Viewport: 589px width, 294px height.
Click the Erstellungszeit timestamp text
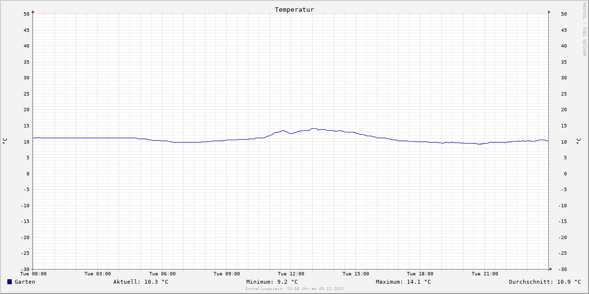pyautogui.click(x=294, y=289)
